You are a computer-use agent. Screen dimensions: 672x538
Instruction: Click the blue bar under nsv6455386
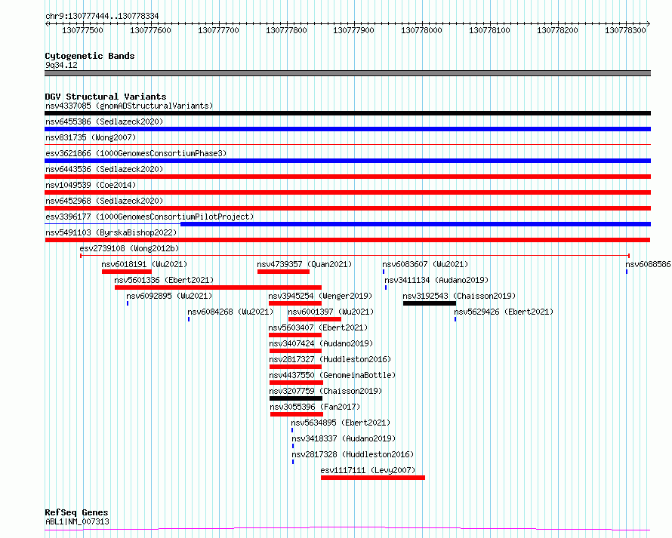347,129
